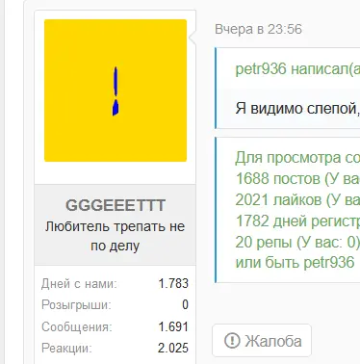Click the user title Любитель трепать не по делу
Screen dimensions: 360x364
(115, 236)
